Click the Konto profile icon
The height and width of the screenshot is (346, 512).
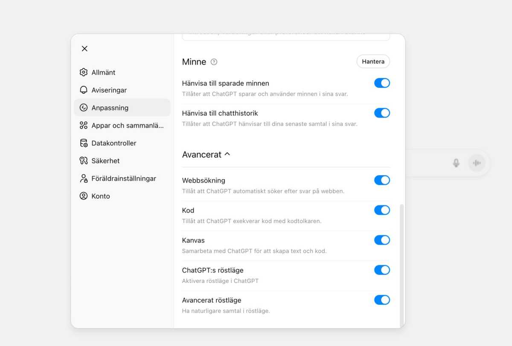tap(84, 196)
